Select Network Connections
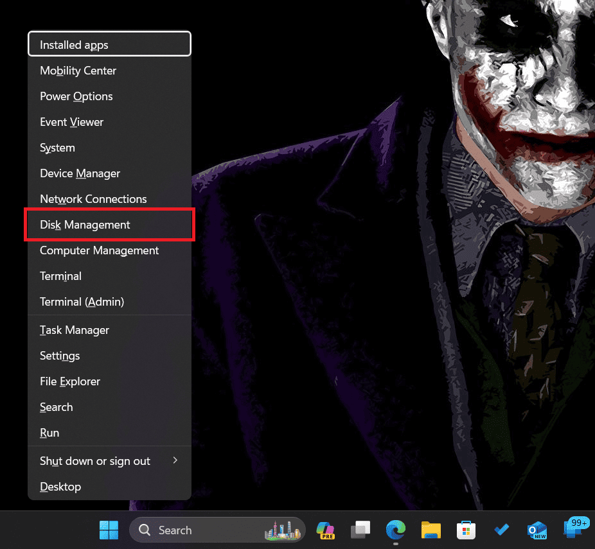The width and height of the screenshot is (595, 549). pyautogui.click(x=93, y=199)
